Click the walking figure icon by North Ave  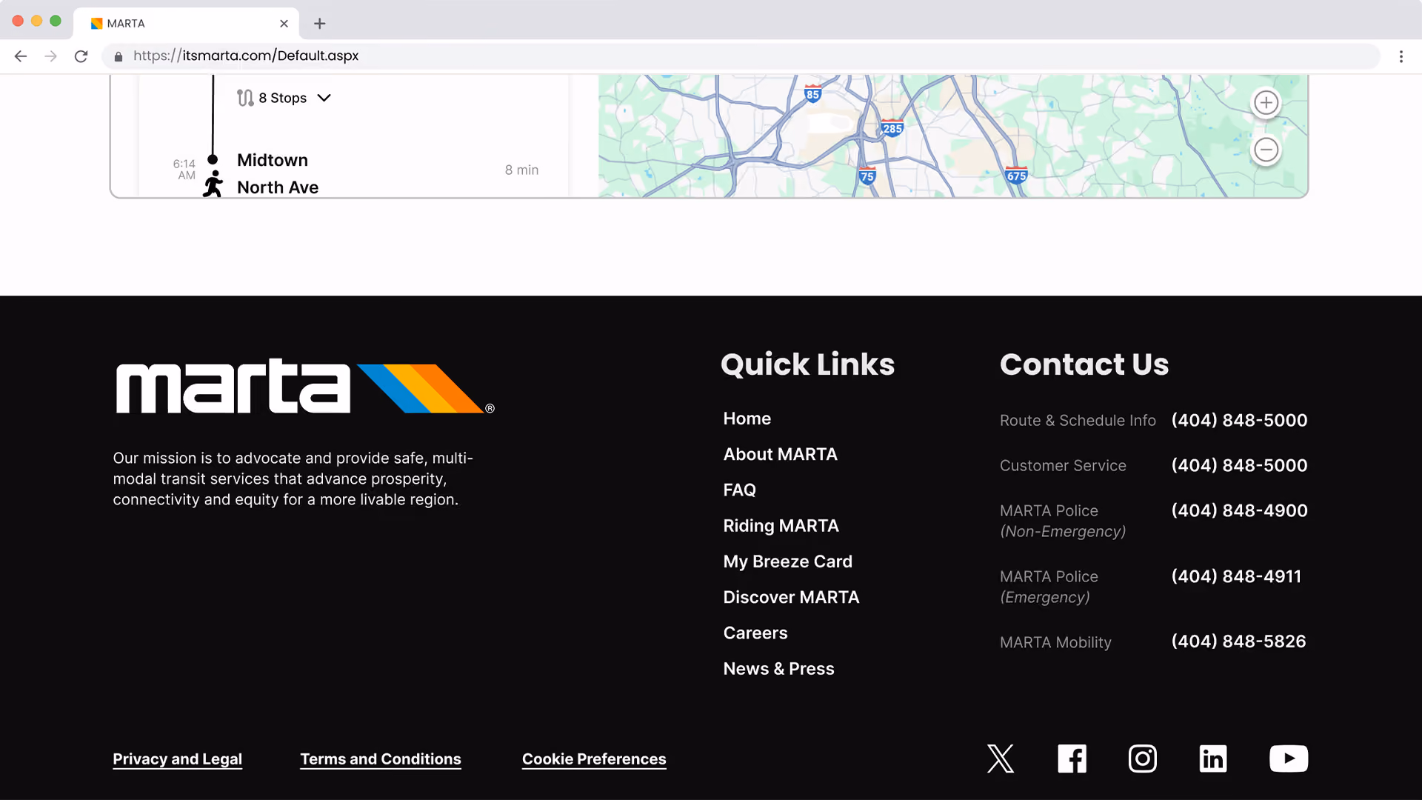pos(213,184)
